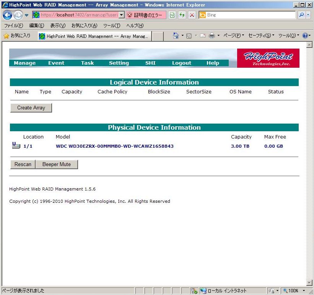Screen dimensions: 314x295
Task: Click the Create Array button
Action: coord(31,108)
